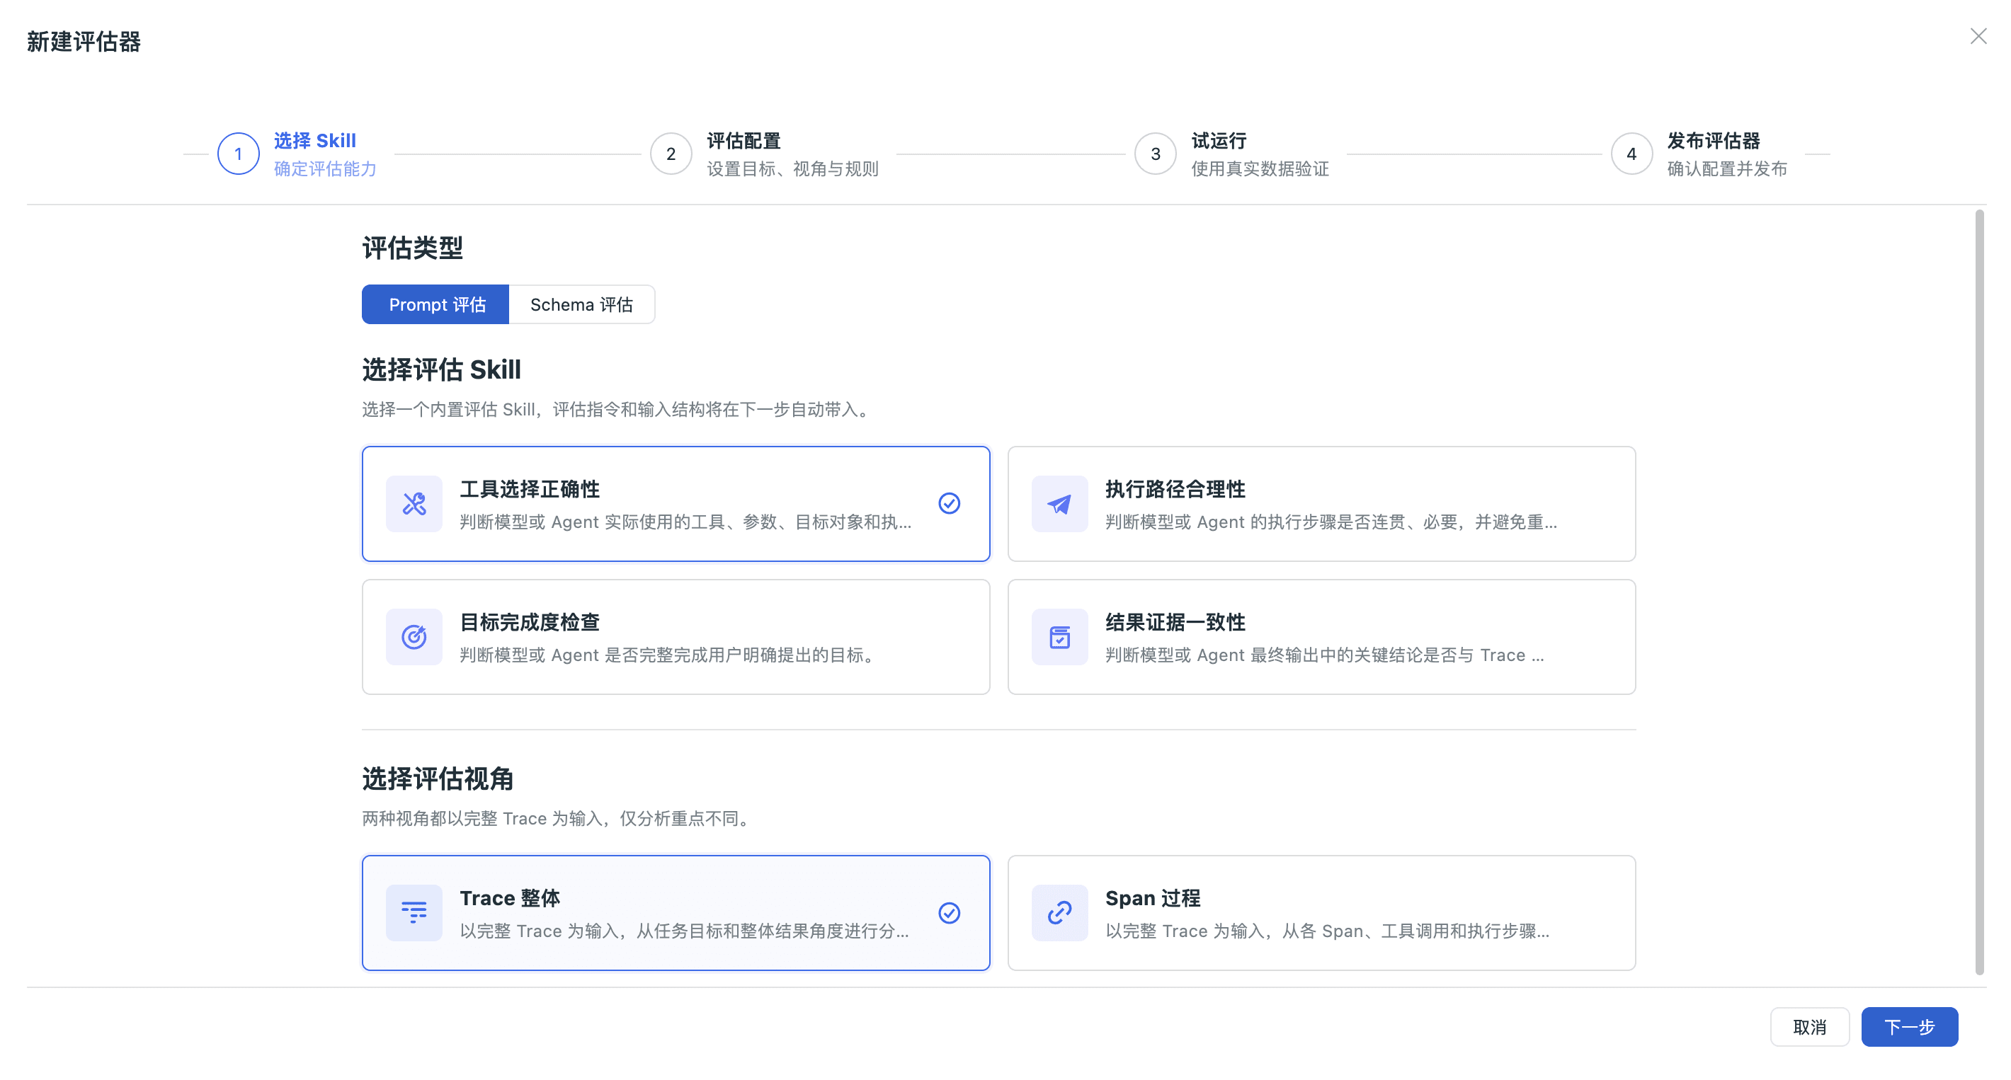Click the 选择评估 Skill heading
This screenshot has height=1080, width=2011.
click(x=441, y=370)
